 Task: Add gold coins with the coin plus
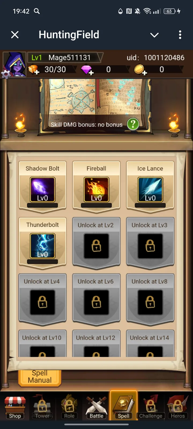140,70
